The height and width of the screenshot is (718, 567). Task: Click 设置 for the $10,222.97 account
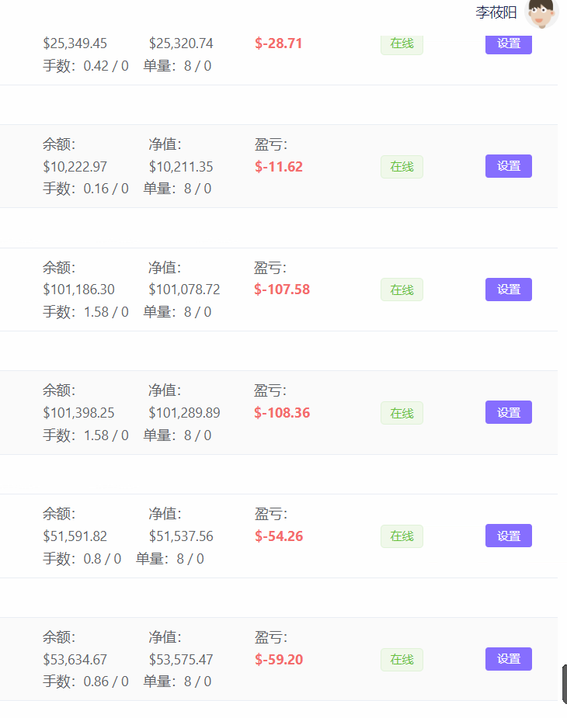click(x=508, y=166)
